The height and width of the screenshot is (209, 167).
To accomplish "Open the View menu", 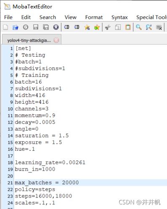I will click(71, 17).
